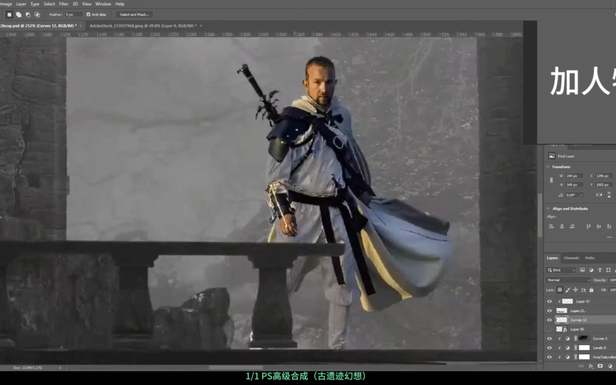
Task: Hide Curves 5 layer visibility eye
Action: coord(549,338)
